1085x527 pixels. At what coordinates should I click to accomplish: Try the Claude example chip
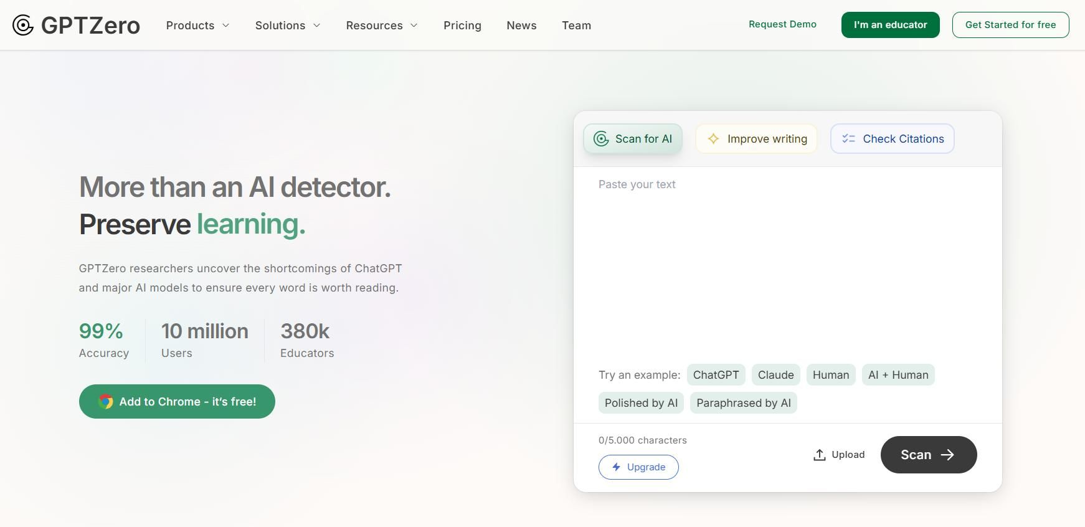tap(775, 375)
